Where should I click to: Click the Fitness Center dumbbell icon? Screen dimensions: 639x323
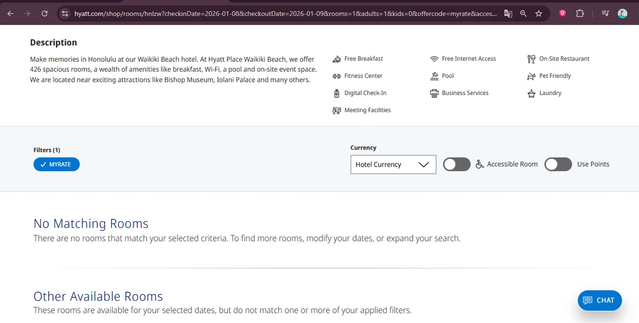tap(337, 76)
